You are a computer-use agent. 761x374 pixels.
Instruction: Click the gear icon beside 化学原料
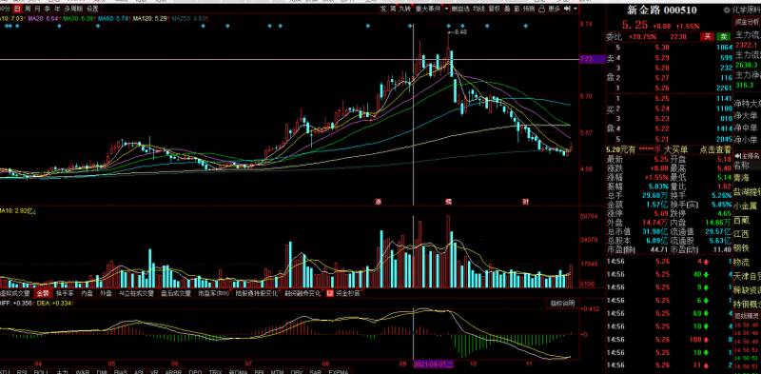[x=727, y=10]
